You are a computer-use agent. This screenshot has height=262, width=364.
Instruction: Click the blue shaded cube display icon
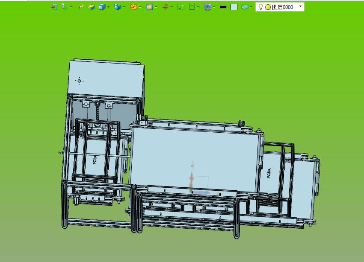pos(102,7)
